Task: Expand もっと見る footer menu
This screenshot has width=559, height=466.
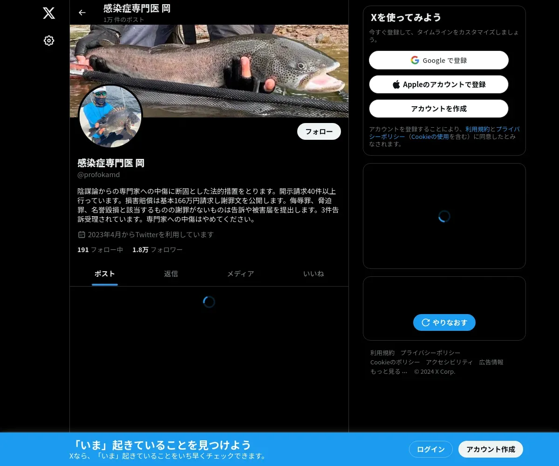Action: [389, 371]
